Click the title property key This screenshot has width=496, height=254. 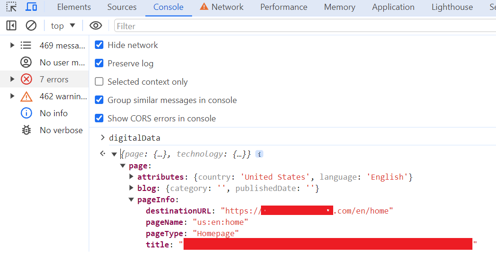point(157,245)
